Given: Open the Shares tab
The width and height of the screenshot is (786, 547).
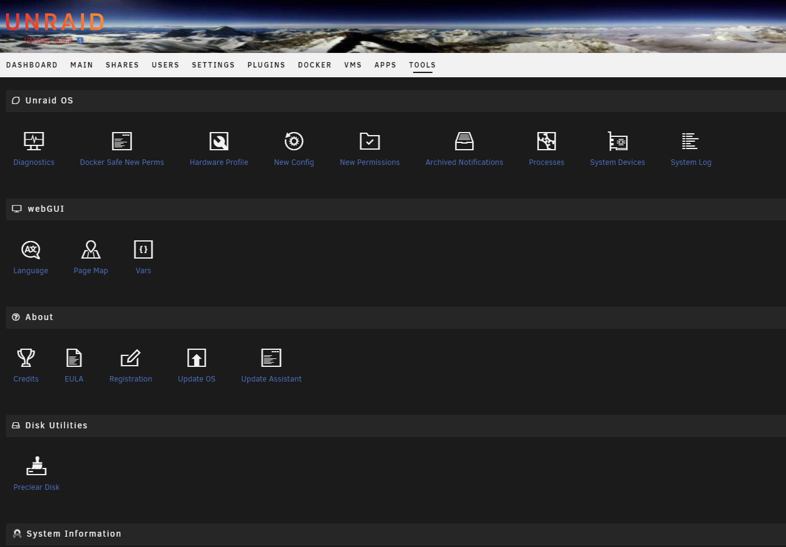Looking at the screenshot, I should click(122, 65).
